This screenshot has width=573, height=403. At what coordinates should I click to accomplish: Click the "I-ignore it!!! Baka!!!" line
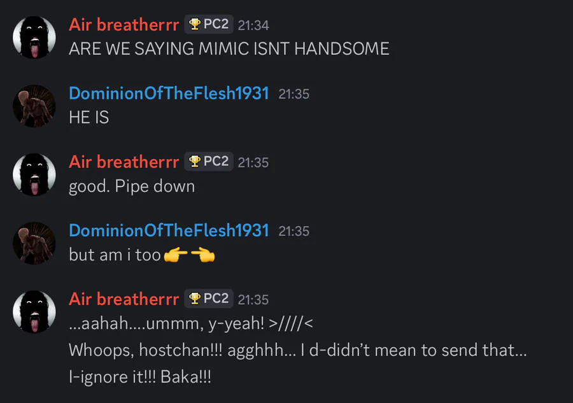139,378
